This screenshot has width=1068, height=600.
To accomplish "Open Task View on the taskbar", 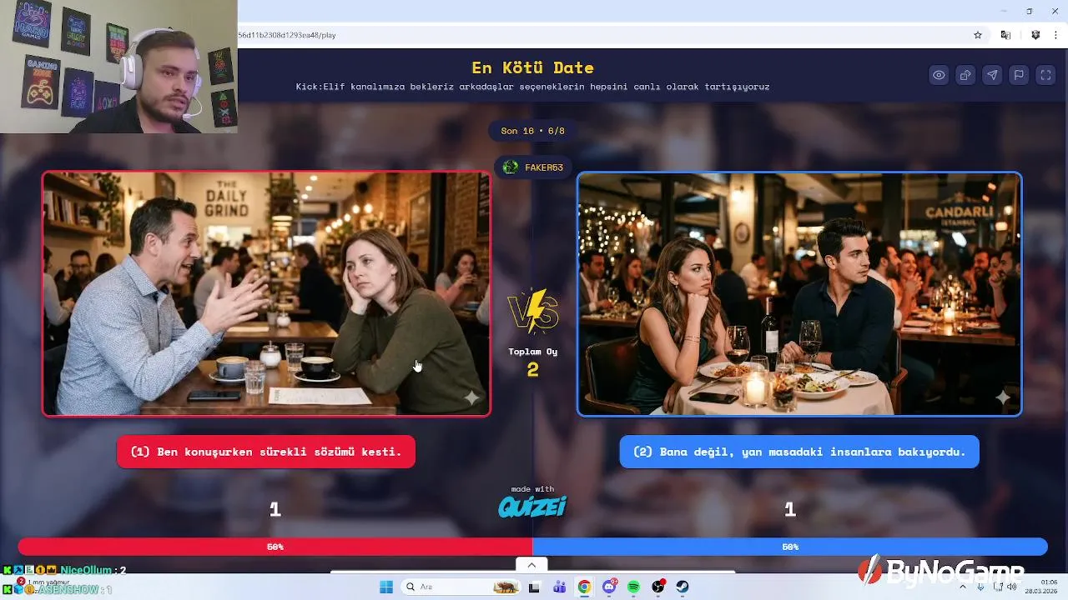I will (x=534, y=587).
